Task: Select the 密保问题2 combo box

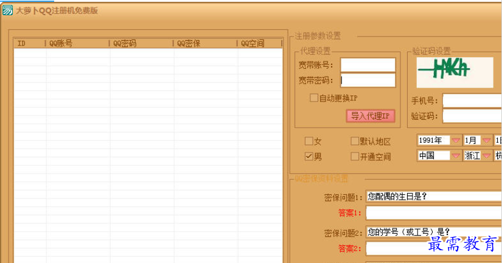Action: click(x=434, y=232)
